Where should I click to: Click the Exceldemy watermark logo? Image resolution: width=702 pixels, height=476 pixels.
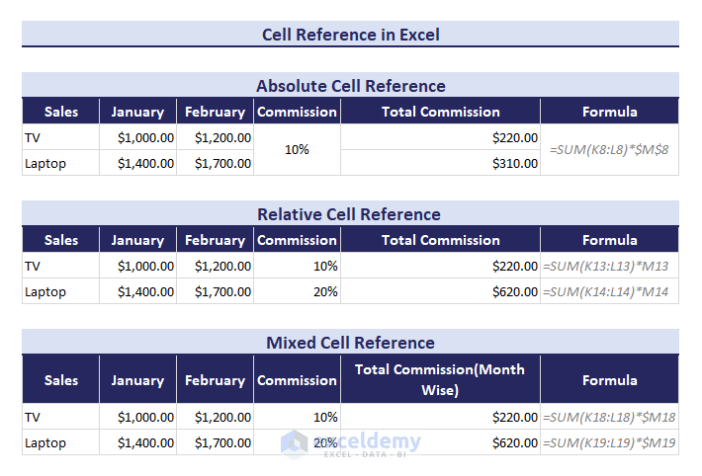[x=351, y=442]
